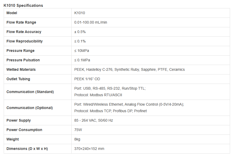Click the PEEK 1/16" OD tubing value
Viewport: 234px width, 157px height.
[x=87, y=79]
